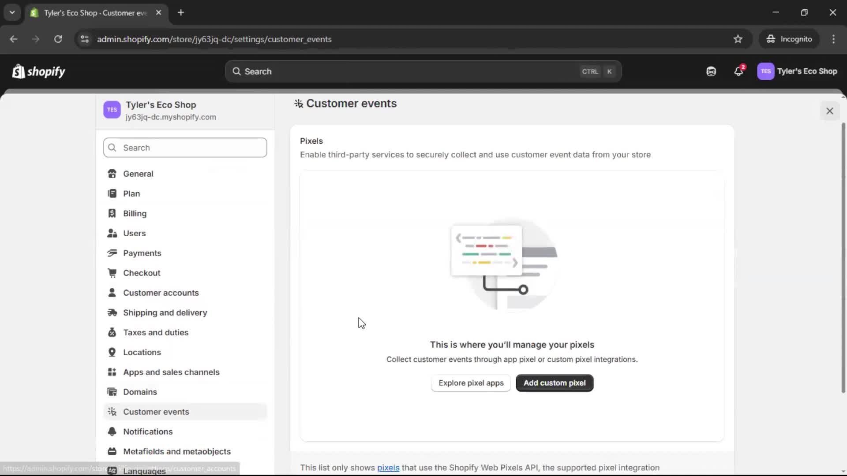Open Shipping and delivery via the truck icon
Screen dimensions: 847x476
coord(112,312)
